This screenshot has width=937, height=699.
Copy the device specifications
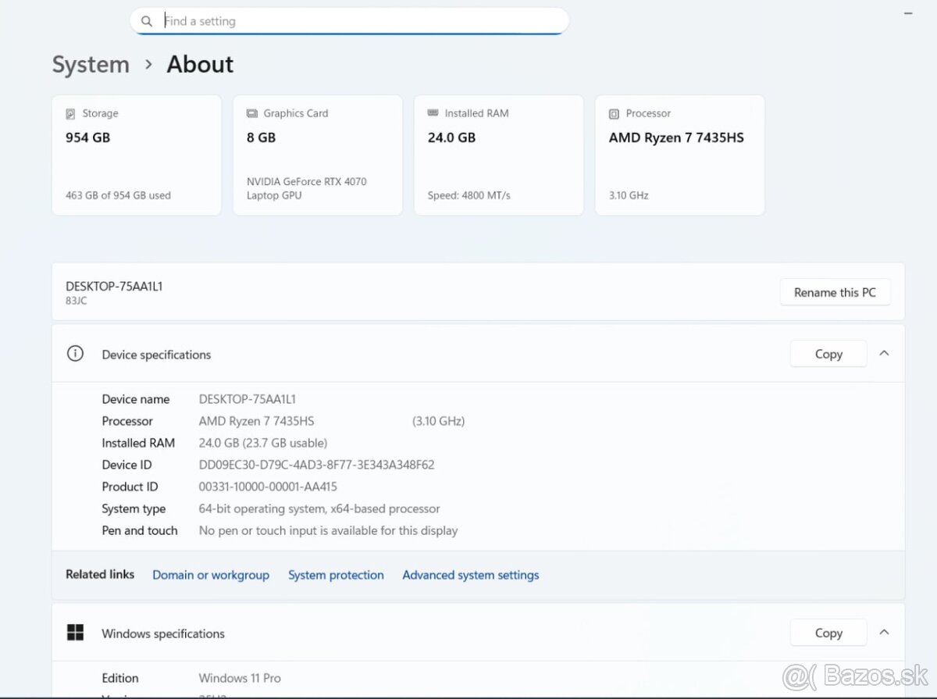pos(828,354)
